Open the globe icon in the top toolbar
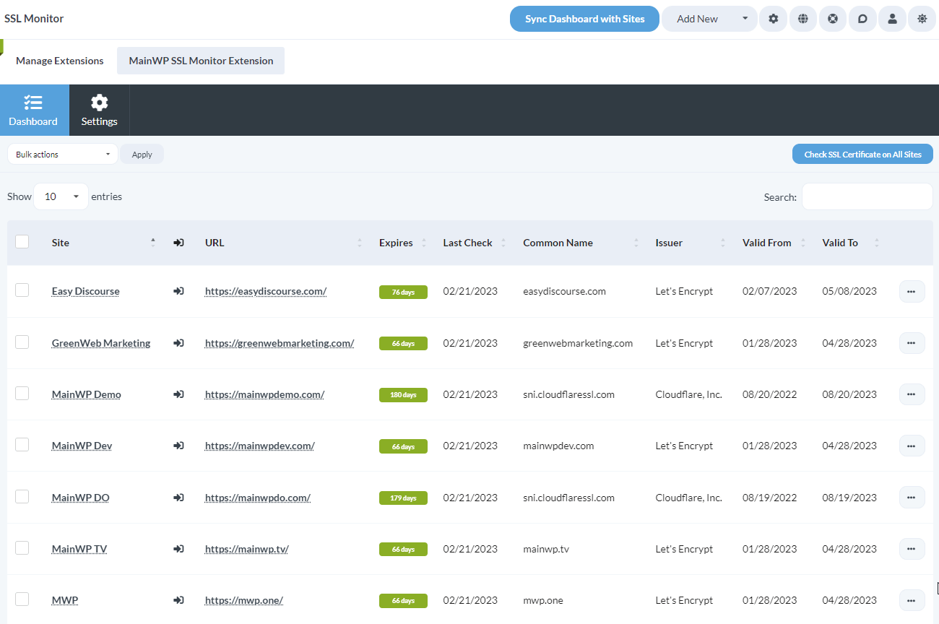 [x=803, y=19]
